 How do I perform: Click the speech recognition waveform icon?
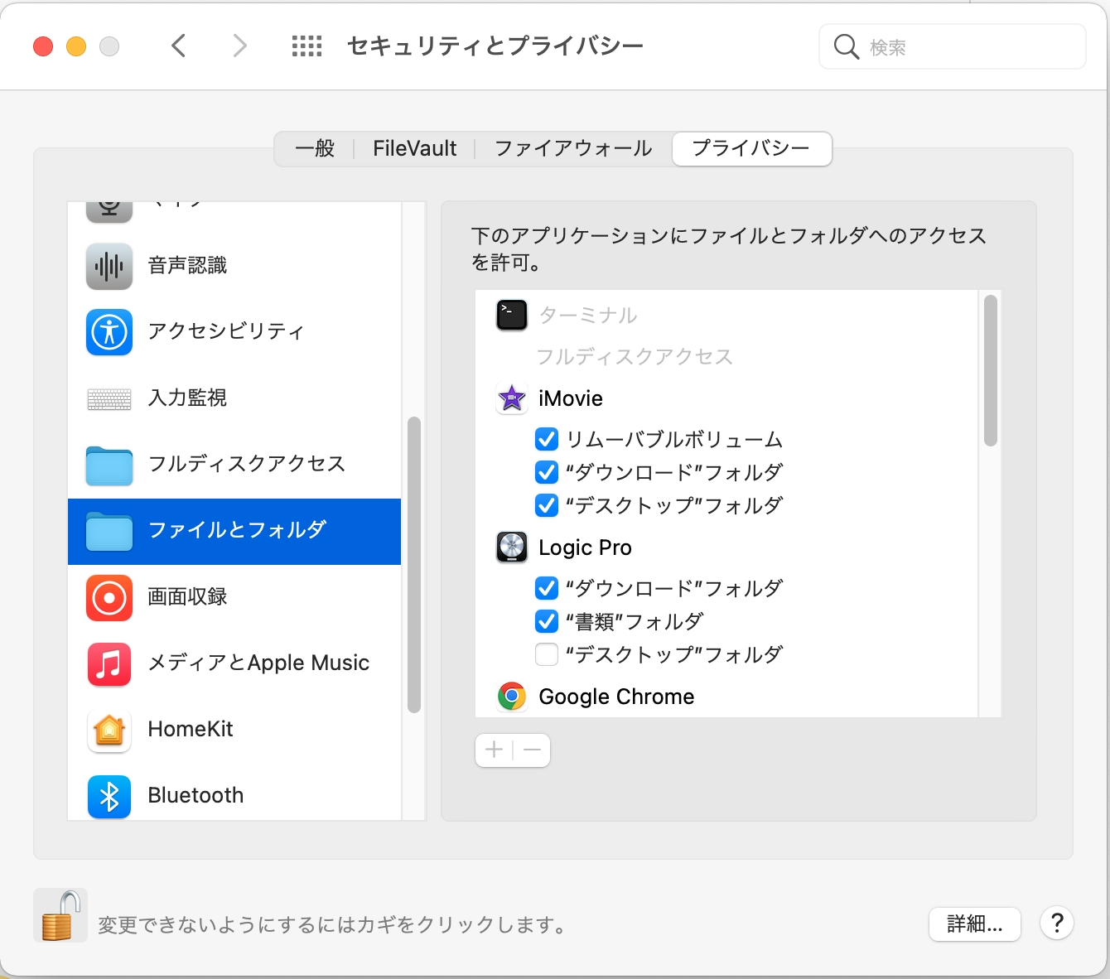(x=109, y=266)
